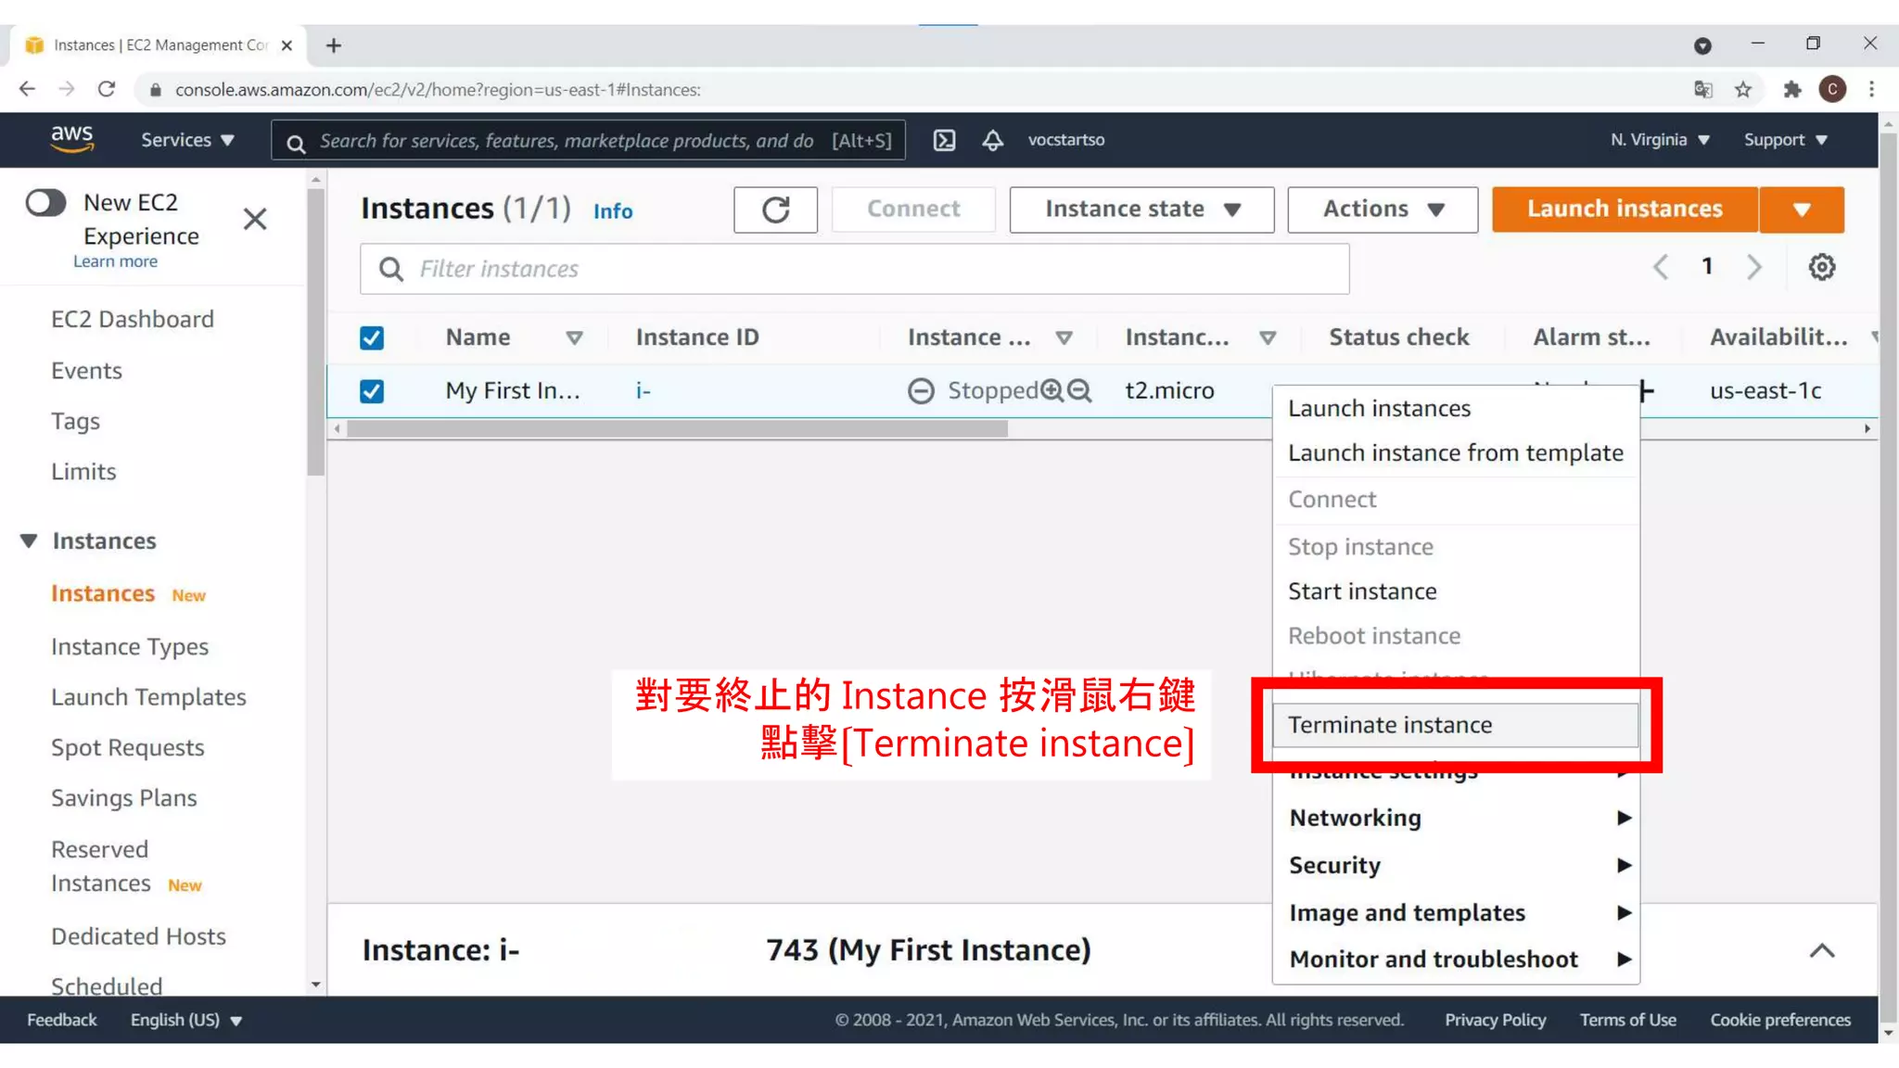Image resolution: width=1899 pixels, height=1068 pixels.
Task: Open Chrome three-dot menu
Action: click(1871, 89)
